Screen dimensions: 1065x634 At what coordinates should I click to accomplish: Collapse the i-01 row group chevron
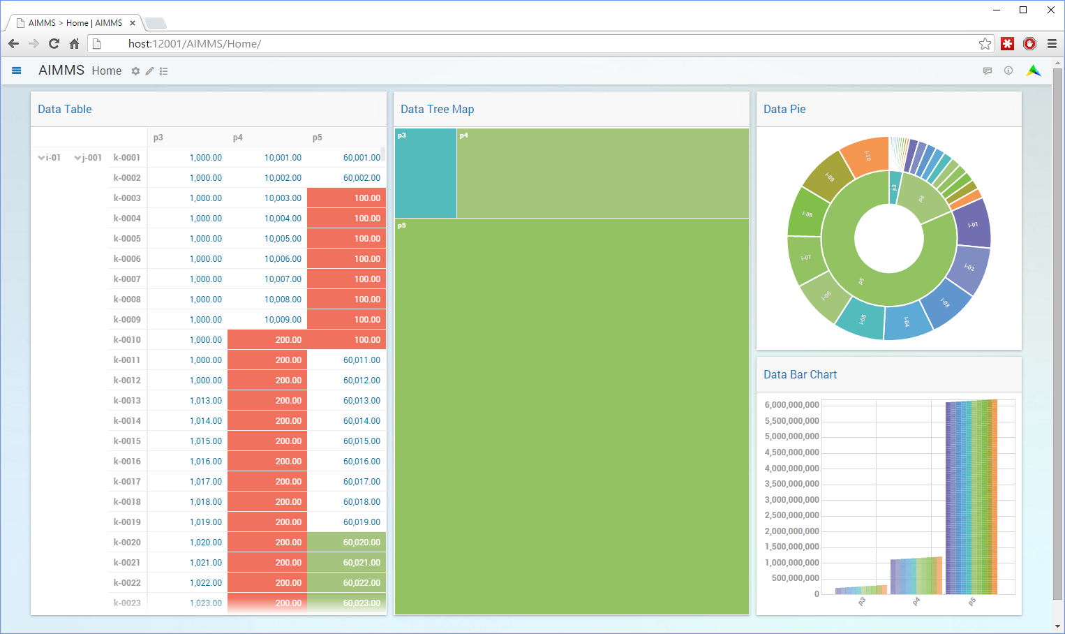click(41, 158)
